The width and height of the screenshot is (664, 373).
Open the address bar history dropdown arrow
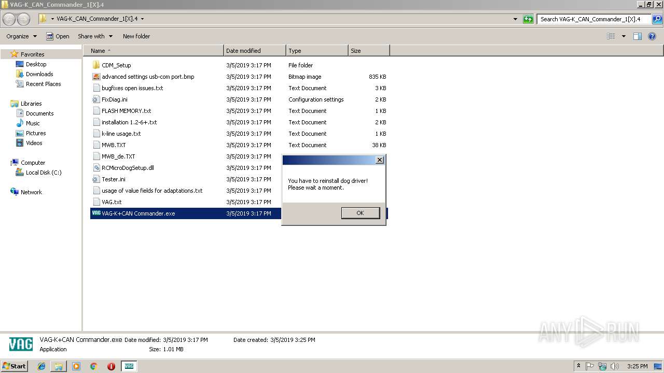pos(515,19)
